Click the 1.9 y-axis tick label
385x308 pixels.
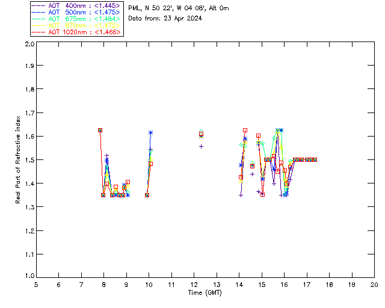click(29, 66)
